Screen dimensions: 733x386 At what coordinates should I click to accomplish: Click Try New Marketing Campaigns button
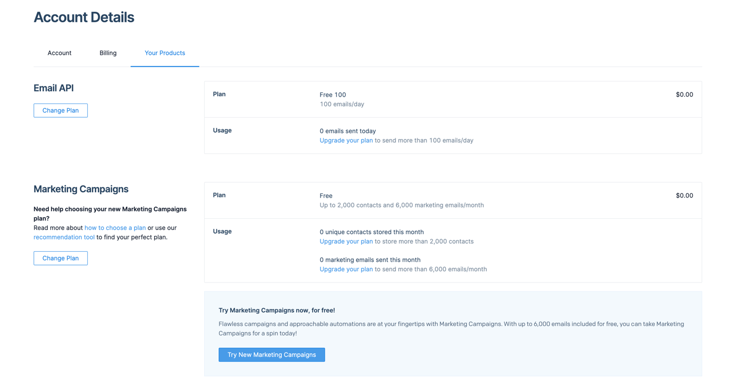[x=272, y=355]
